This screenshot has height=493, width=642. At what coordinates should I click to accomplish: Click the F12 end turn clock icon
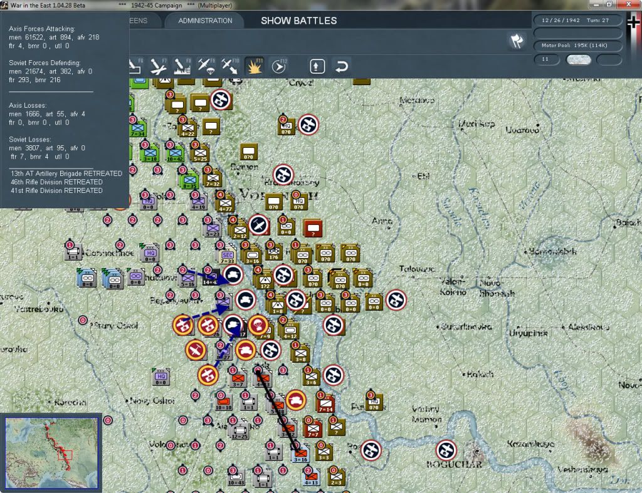(279, 66)
